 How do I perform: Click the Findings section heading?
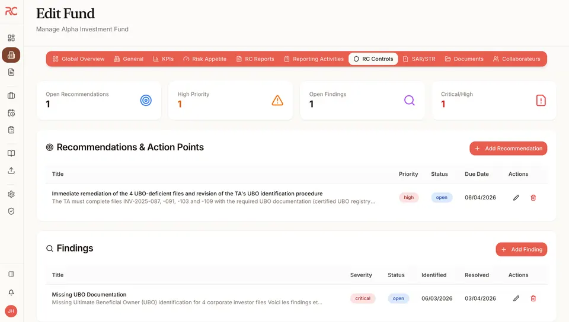[x=75, y=248]
